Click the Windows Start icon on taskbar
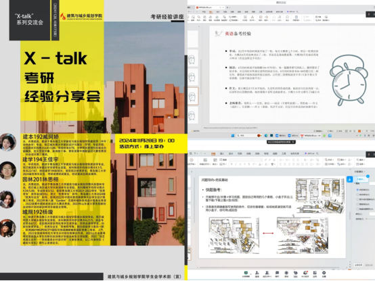Screen dimensions: 375x281 click(232, 135)
